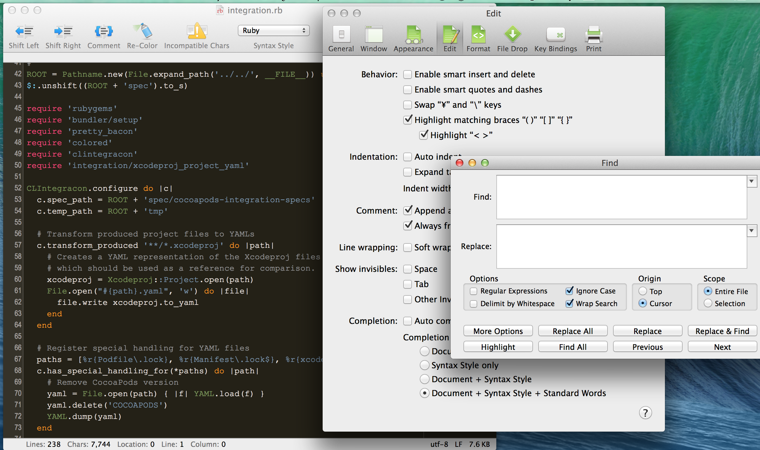Open the Key Bindings preferences pane
This screenshot has height=450, width=760.
[556, 35]
